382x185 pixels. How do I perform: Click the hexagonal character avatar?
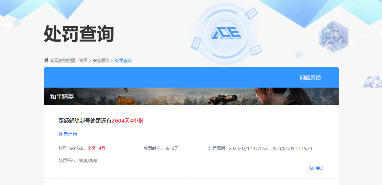[333, 36]
